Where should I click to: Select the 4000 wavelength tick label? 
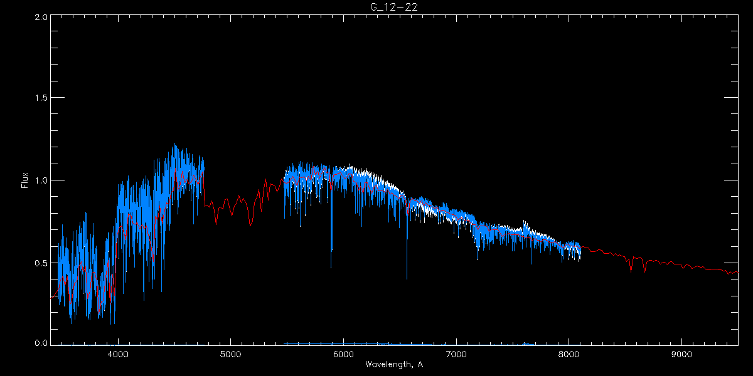click(x=118, y=354)
